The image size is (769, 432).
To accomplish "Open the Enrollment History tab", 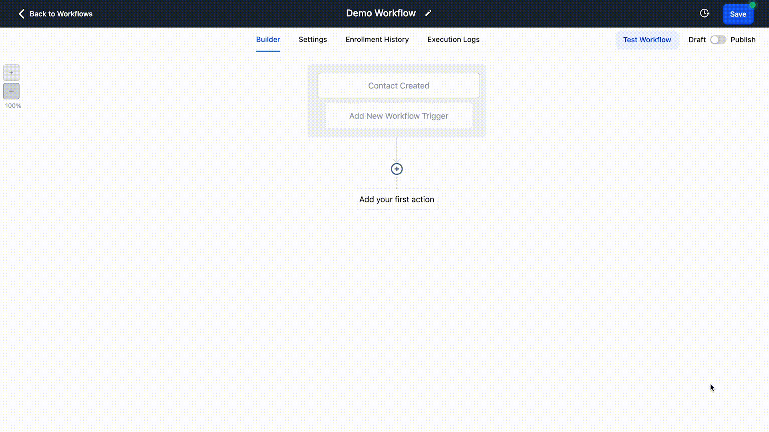I will click(x=377, y=40).
